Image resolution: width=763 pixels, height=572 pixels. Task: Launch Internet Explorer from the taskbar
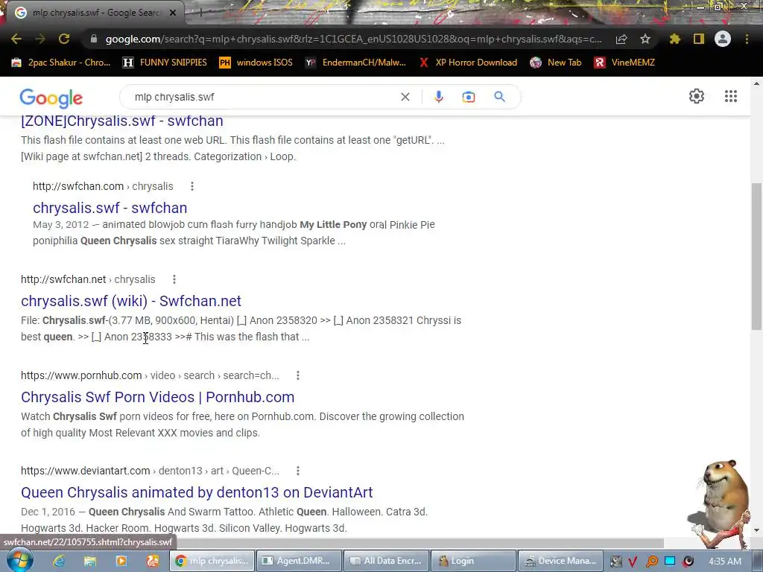pyautogui.click(x=59, y=561)
